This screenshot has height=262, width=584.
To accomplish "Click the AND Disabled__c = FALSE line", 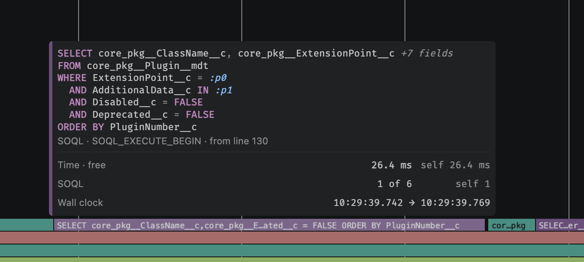I will pos(136,102).
